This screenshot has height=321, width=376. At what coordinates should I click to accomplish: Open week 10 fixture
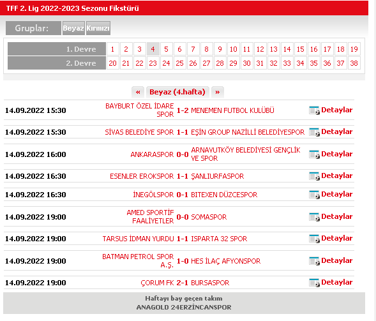coord(234,49)
